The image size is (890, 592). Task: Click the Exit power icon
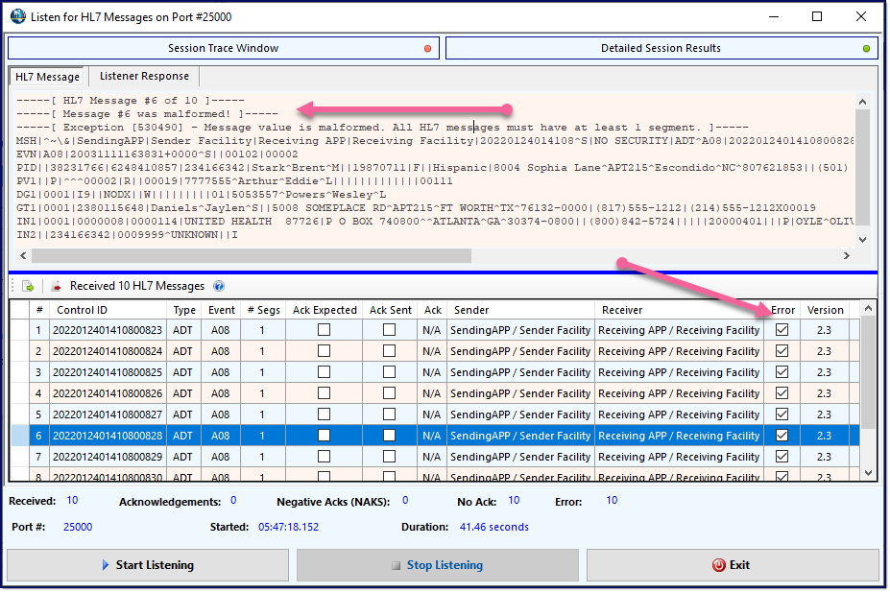(718, 565)
